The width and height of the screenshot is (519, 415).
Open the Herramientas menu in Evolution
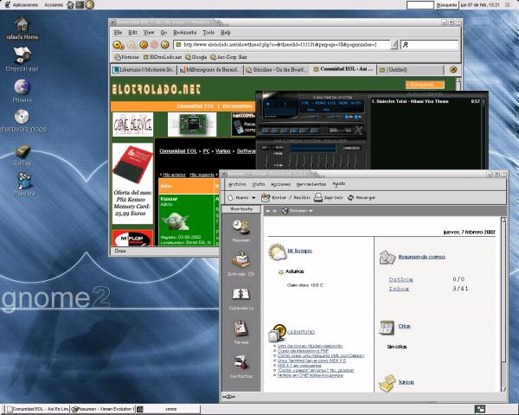311,184
